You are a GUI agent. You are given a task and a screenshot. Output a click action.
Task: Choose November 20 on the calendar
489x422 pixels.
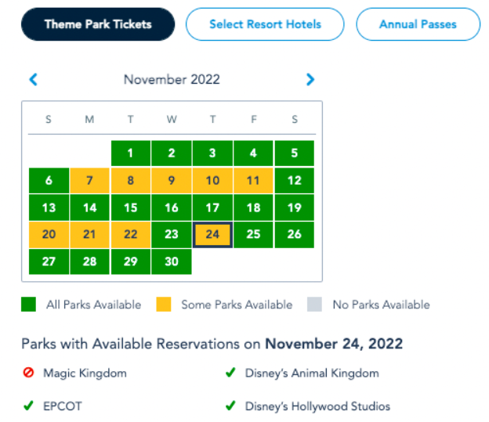49,234
